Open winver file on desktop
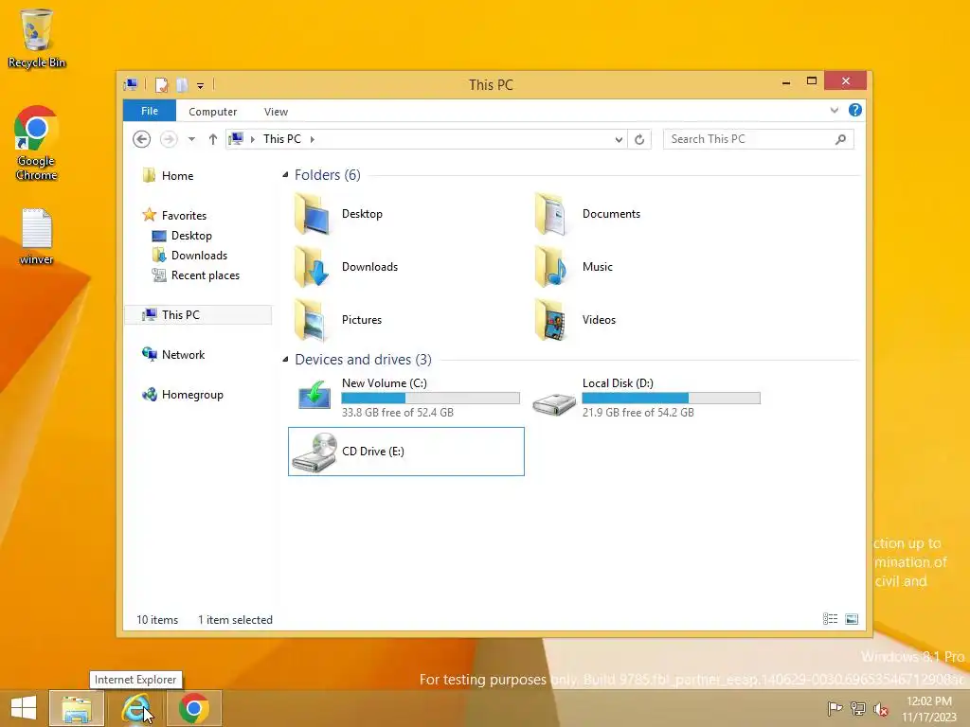 (x=37, y=237)
